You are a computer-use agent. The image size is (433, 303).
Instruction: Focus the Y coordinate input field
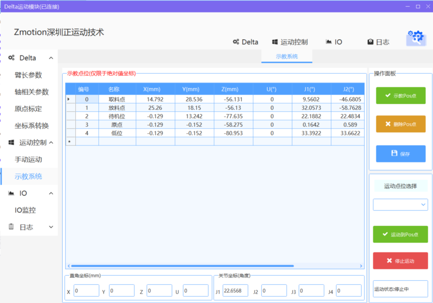[x=122, y=291]
